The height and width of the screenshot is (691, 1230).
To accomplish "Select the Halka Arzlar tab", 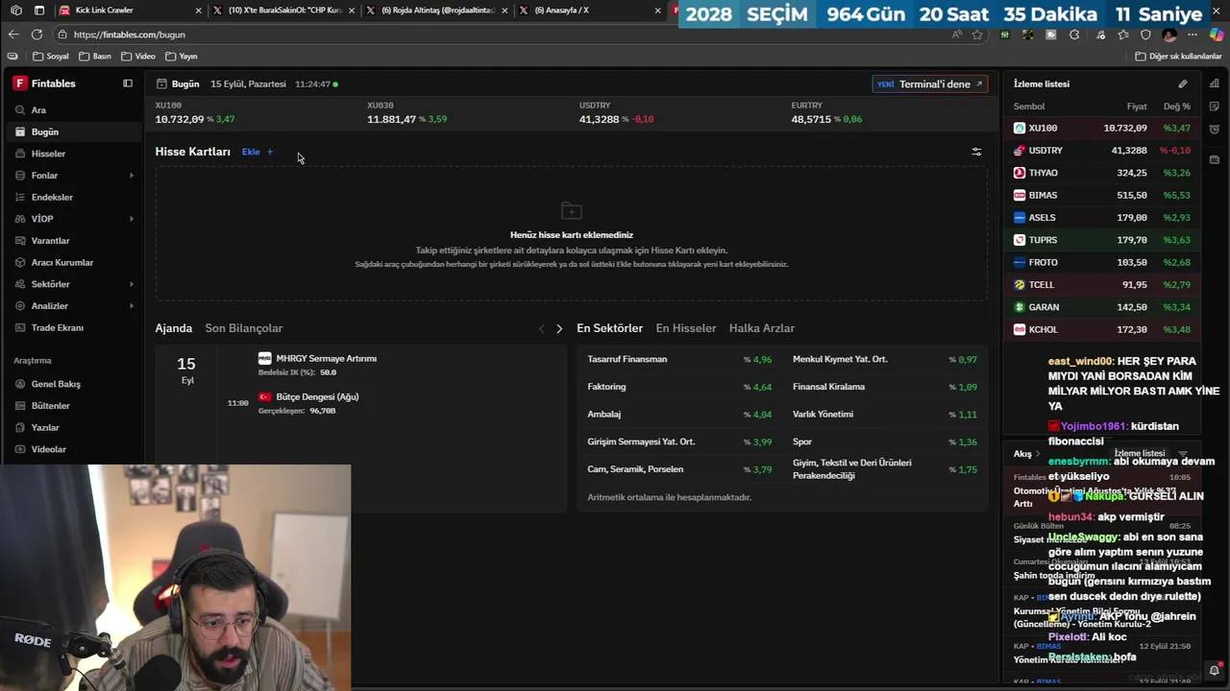I will [762, 328].
